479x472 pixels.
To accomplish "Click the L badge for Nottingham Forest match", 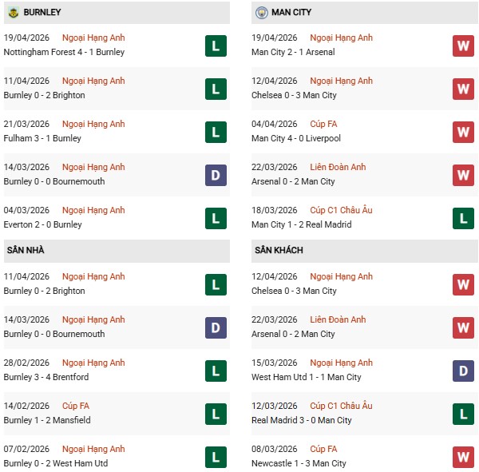I will coord(216,46).
